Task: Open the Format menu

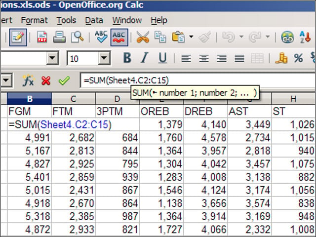Action: (34, 20)
